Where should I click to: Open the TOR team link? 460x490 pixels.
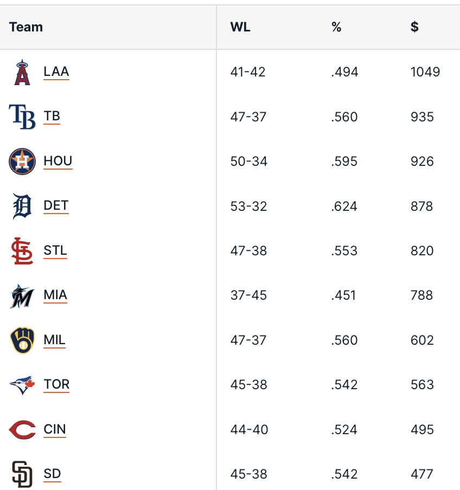click(x=56, y=384)
